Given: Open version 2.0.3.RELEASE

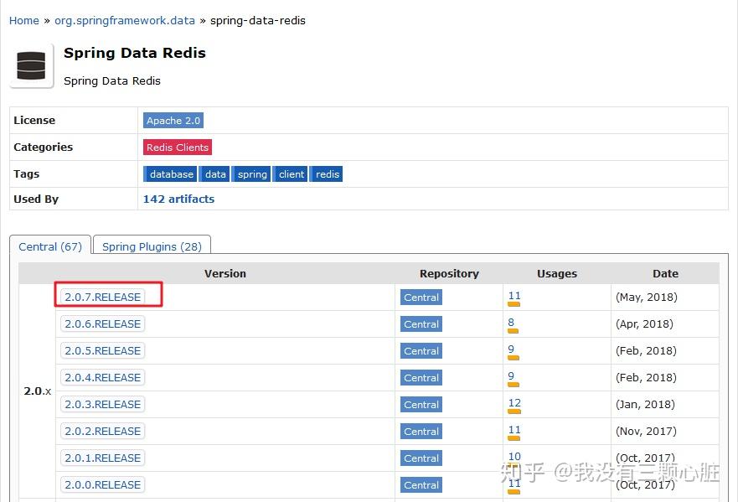Looking at the screenshot, I should pos(102,404).
